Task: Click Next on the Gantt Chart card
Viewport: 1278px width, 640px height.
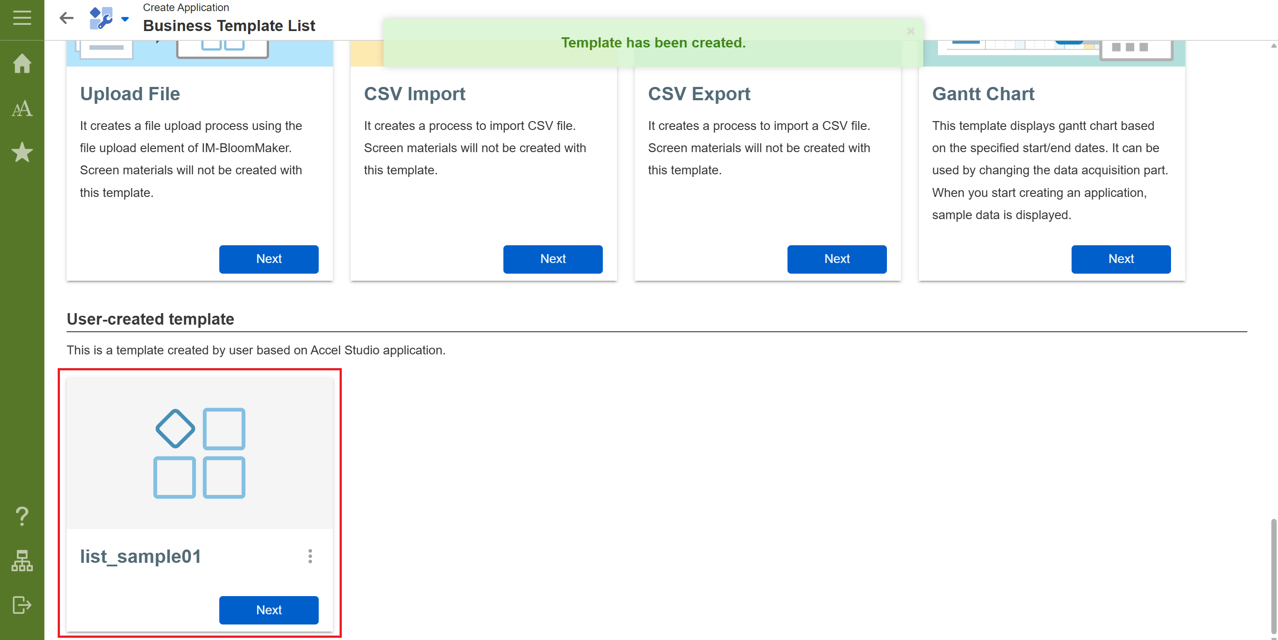Action: 1120,259
